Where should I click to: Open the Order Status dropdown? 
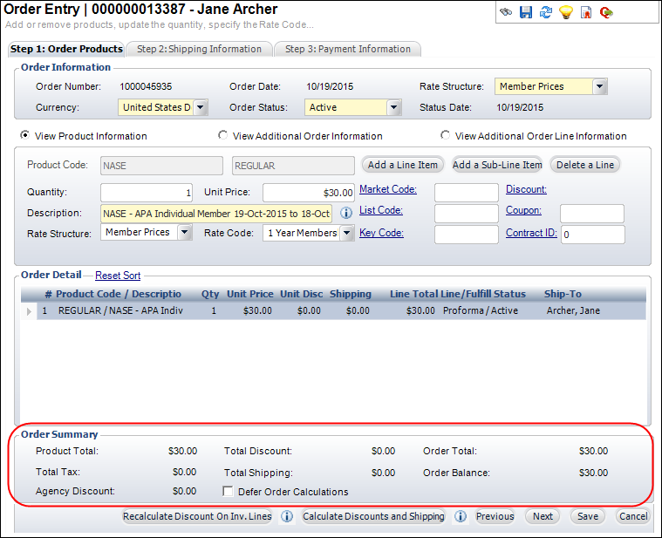pos(393,107)
